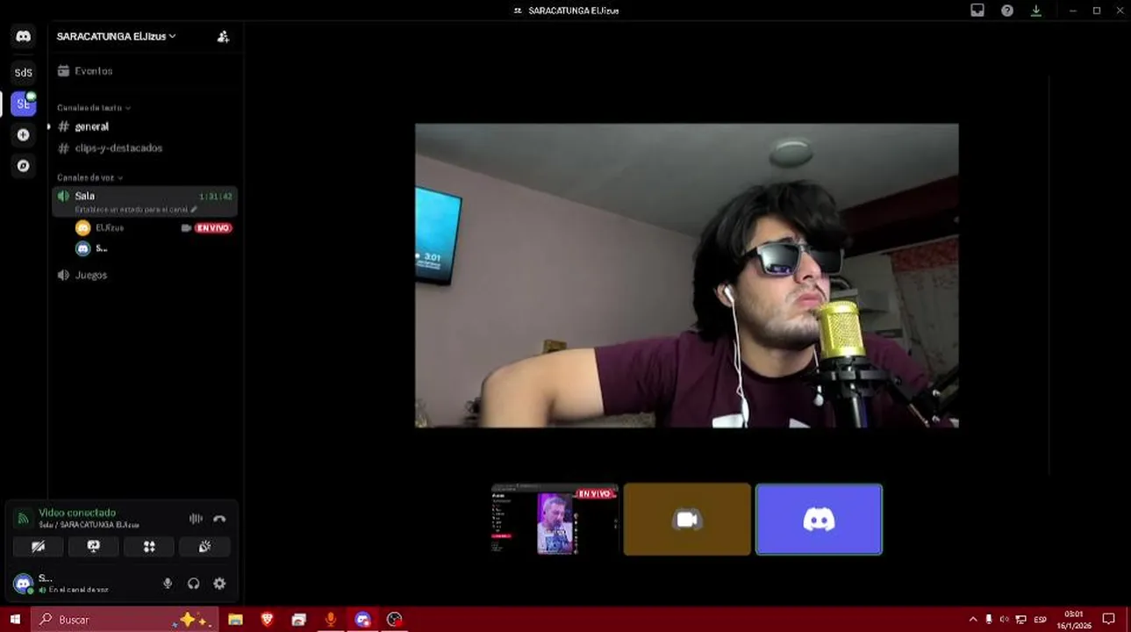
Task: Open Windows notification center
Action: coord(1108,620)
